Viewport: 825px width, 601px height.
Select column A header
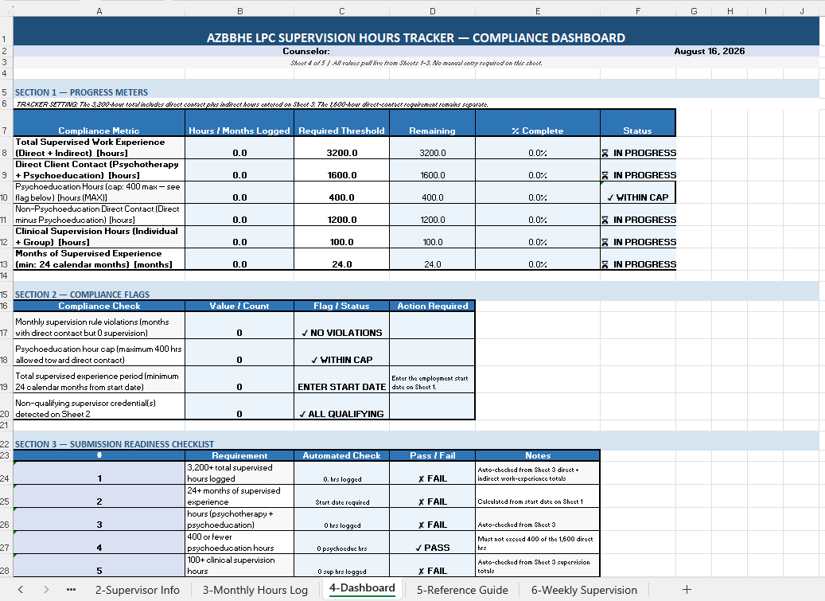99,11
